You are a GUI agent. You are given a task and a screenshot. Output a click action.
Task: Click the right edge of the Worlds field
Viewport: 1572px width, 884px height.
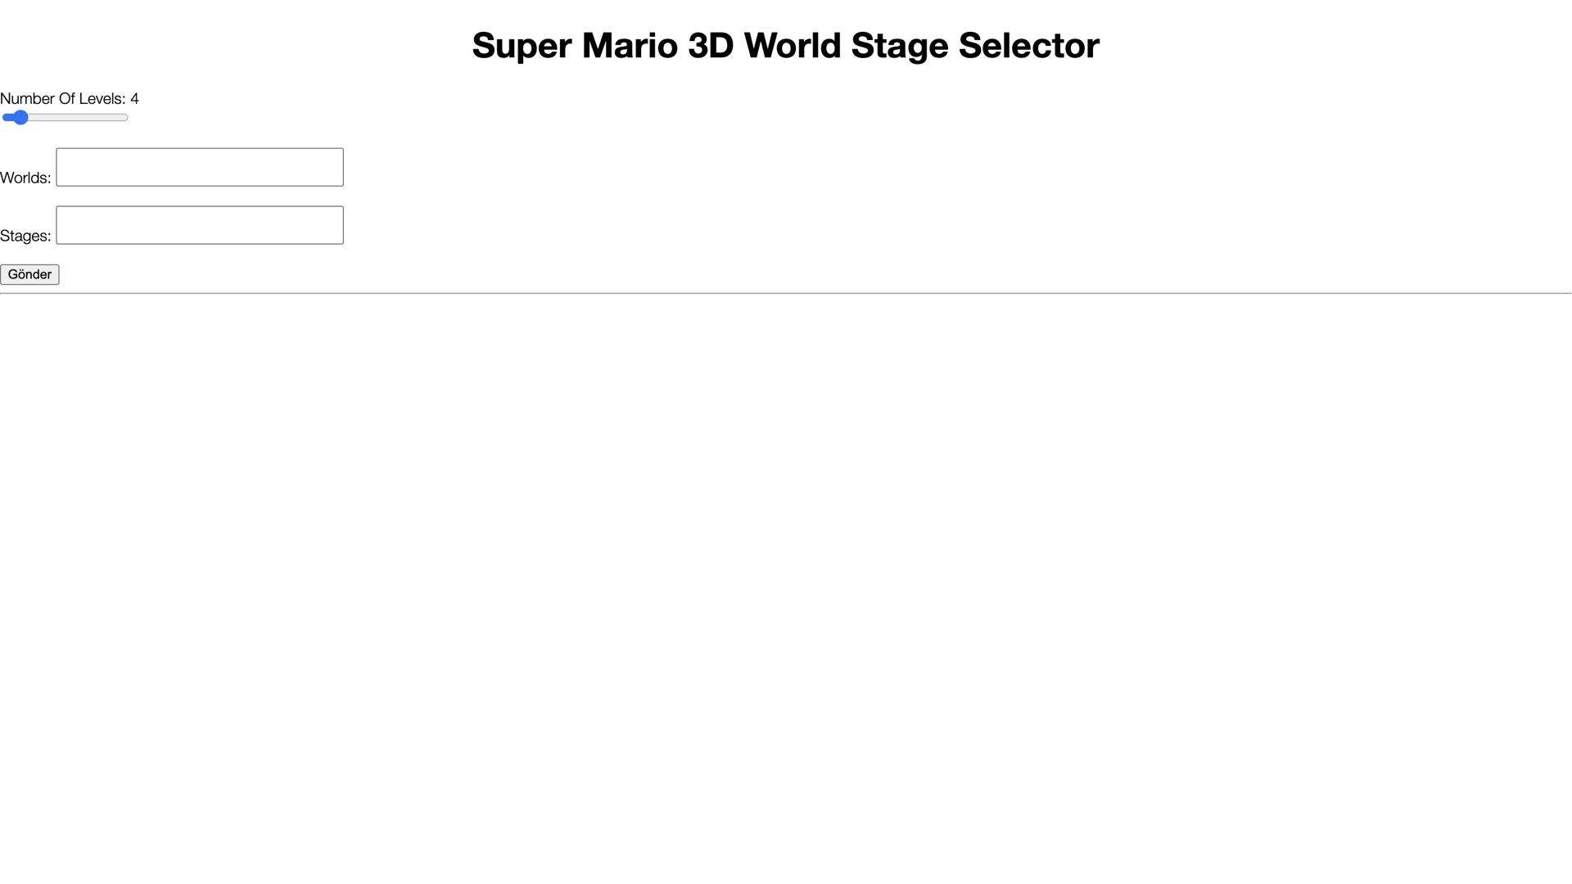[339, 167]
